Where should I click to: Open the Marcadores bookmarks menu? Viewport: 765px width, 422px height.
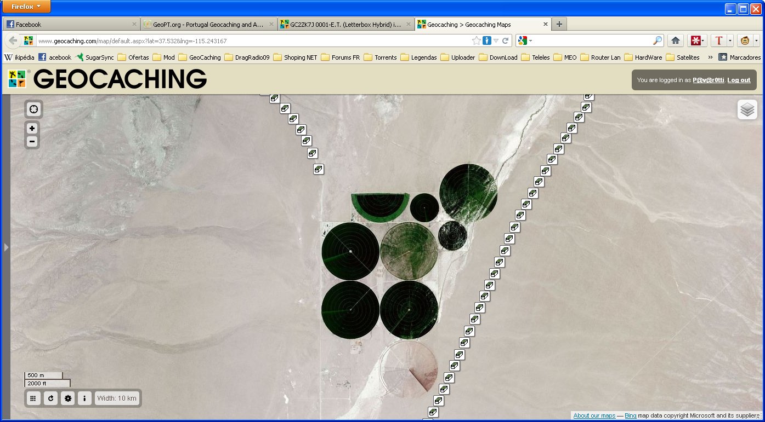[x=740, y=57]
